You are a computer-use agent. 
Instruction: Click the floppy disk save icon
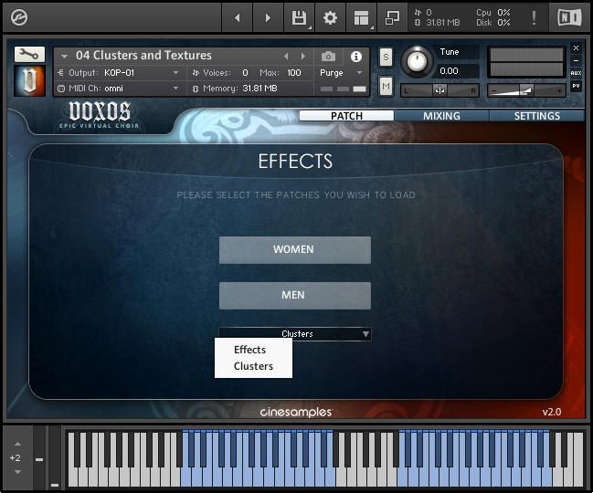[x=299, y=17]
